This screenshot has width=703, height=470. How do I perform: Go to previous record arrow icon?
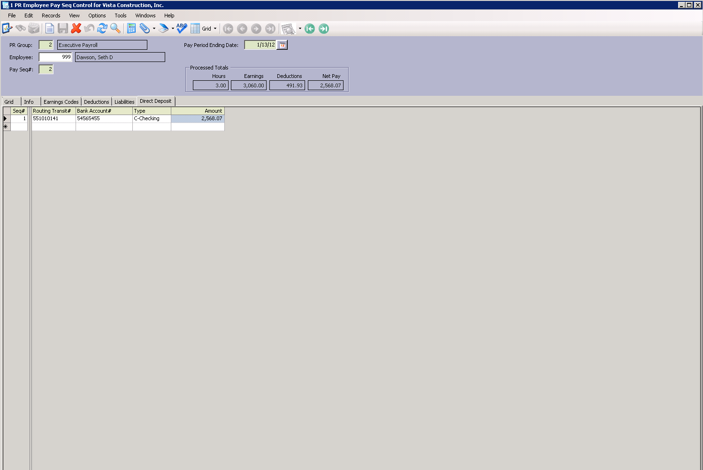(x=242, y=29)
